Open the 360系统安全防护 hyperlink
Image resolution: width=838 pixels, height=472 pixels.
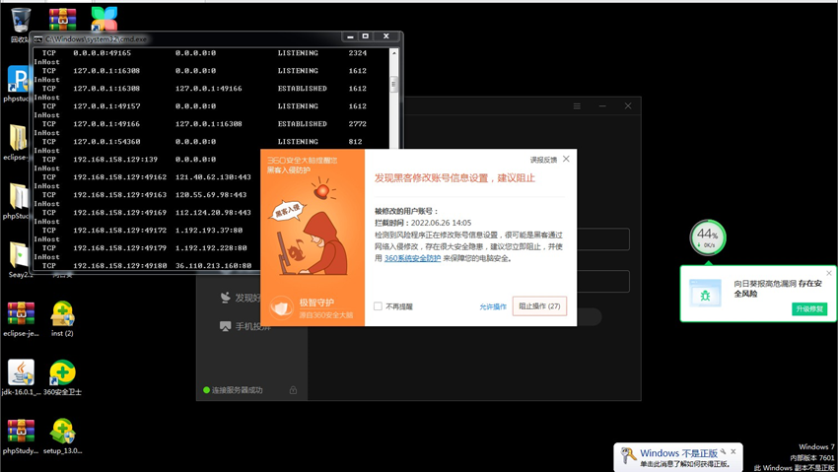pyautogui.click(x=412, y=258)
